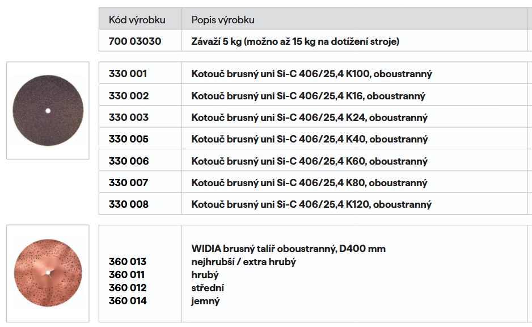Viewport: 532px width, 327px height.
Task: Select code 360 012 střední
Action: point(128,288)
